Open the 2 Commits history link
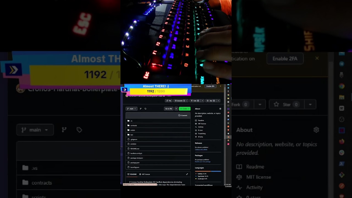 [x=183, y=116]
